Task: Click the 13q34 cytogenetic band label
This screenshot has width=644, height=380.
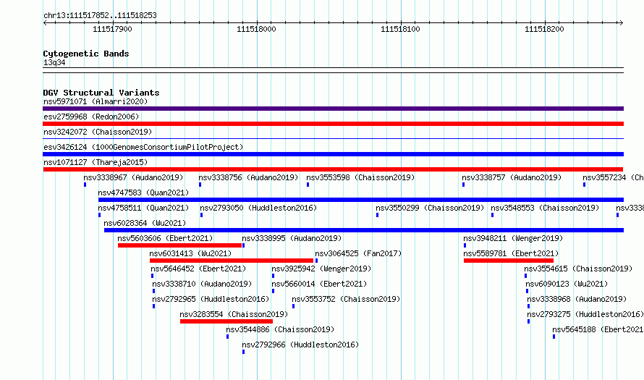Action: 54,63
